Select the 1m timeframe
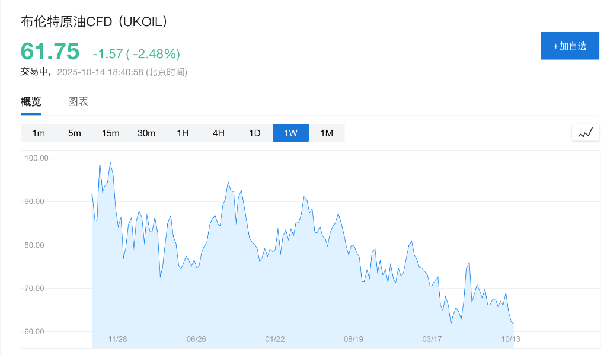Viewport: 607px width, 355px height. point(39,133)
